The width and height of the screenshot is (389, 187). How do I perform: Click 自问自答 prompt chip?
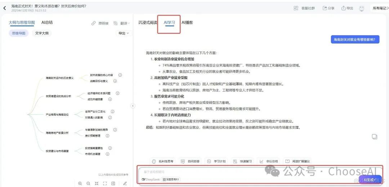(190, 161)
